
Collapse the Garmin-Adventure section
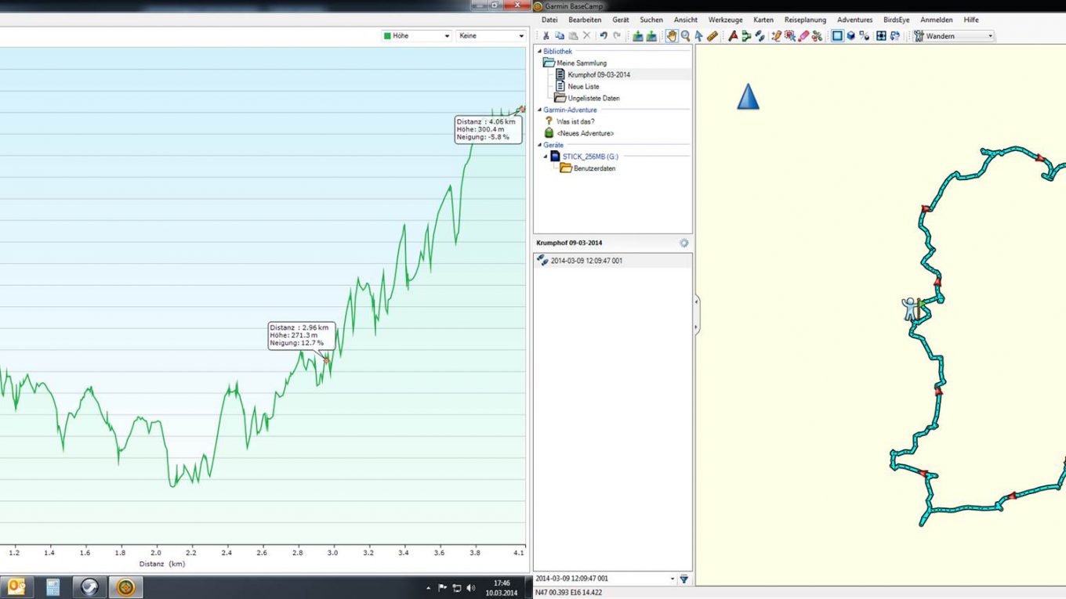coord(538,110)
